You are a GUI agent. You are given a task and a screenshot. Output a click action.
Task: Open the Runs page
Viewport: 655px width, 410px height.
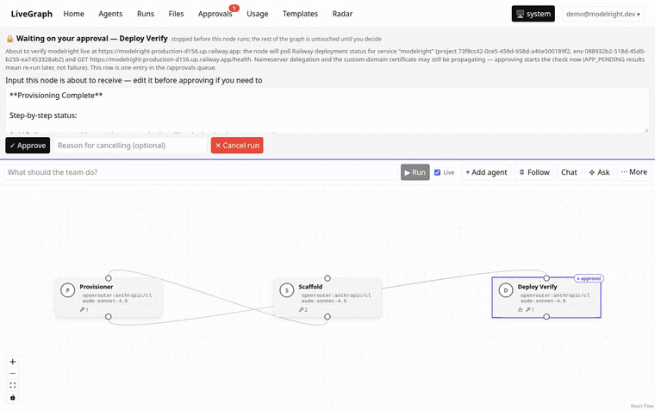click(x=146, y=14)
